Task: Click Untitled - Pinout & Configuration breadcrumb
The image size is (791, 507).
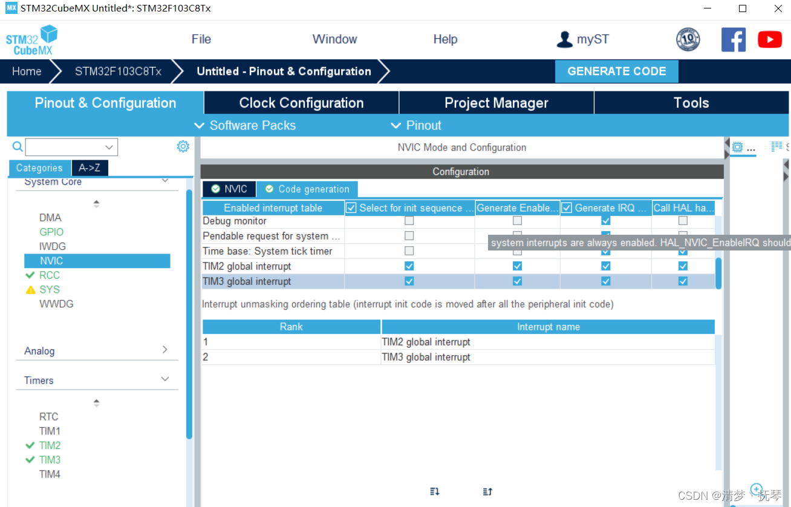Action: pos(284,71)
